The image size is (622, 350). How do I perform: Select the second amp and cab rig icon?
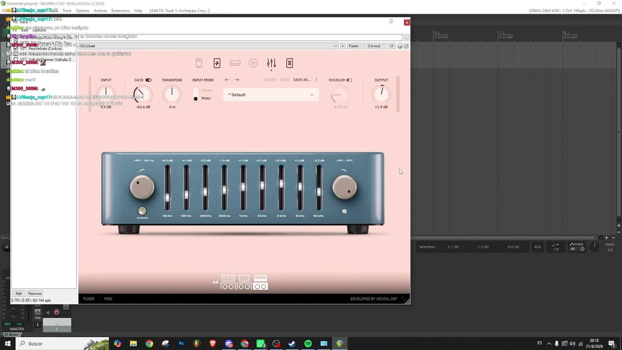coord(244,282)
